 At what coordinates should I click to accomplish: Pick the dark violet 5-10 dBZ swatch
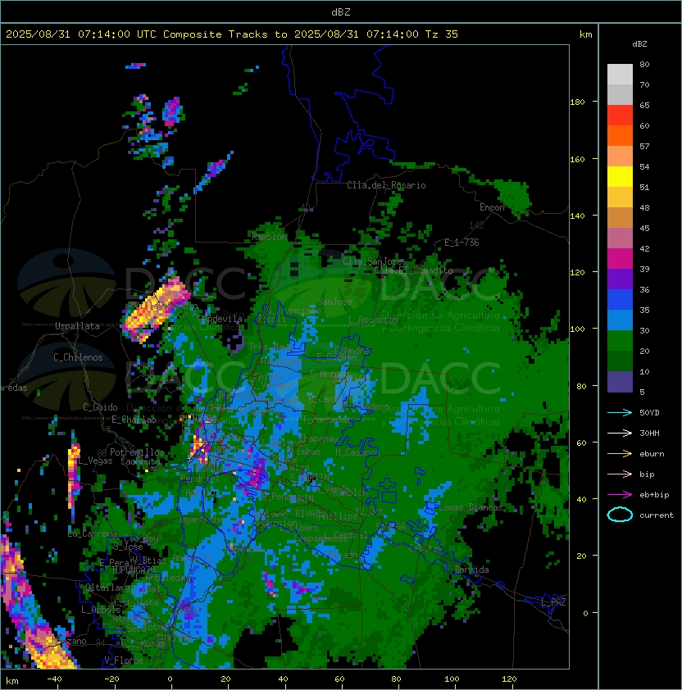pyautogui.click(x=620, y=382)
